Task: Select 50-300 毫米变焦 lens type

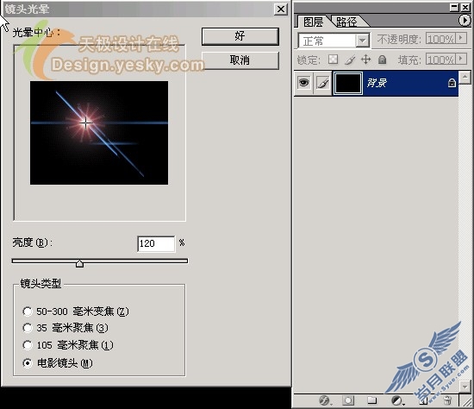Action: [x=28, y=311]
